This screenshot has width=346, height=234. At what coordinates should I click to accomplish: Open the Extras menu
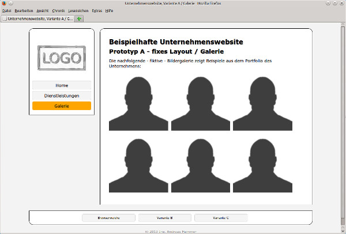(97, 11)
